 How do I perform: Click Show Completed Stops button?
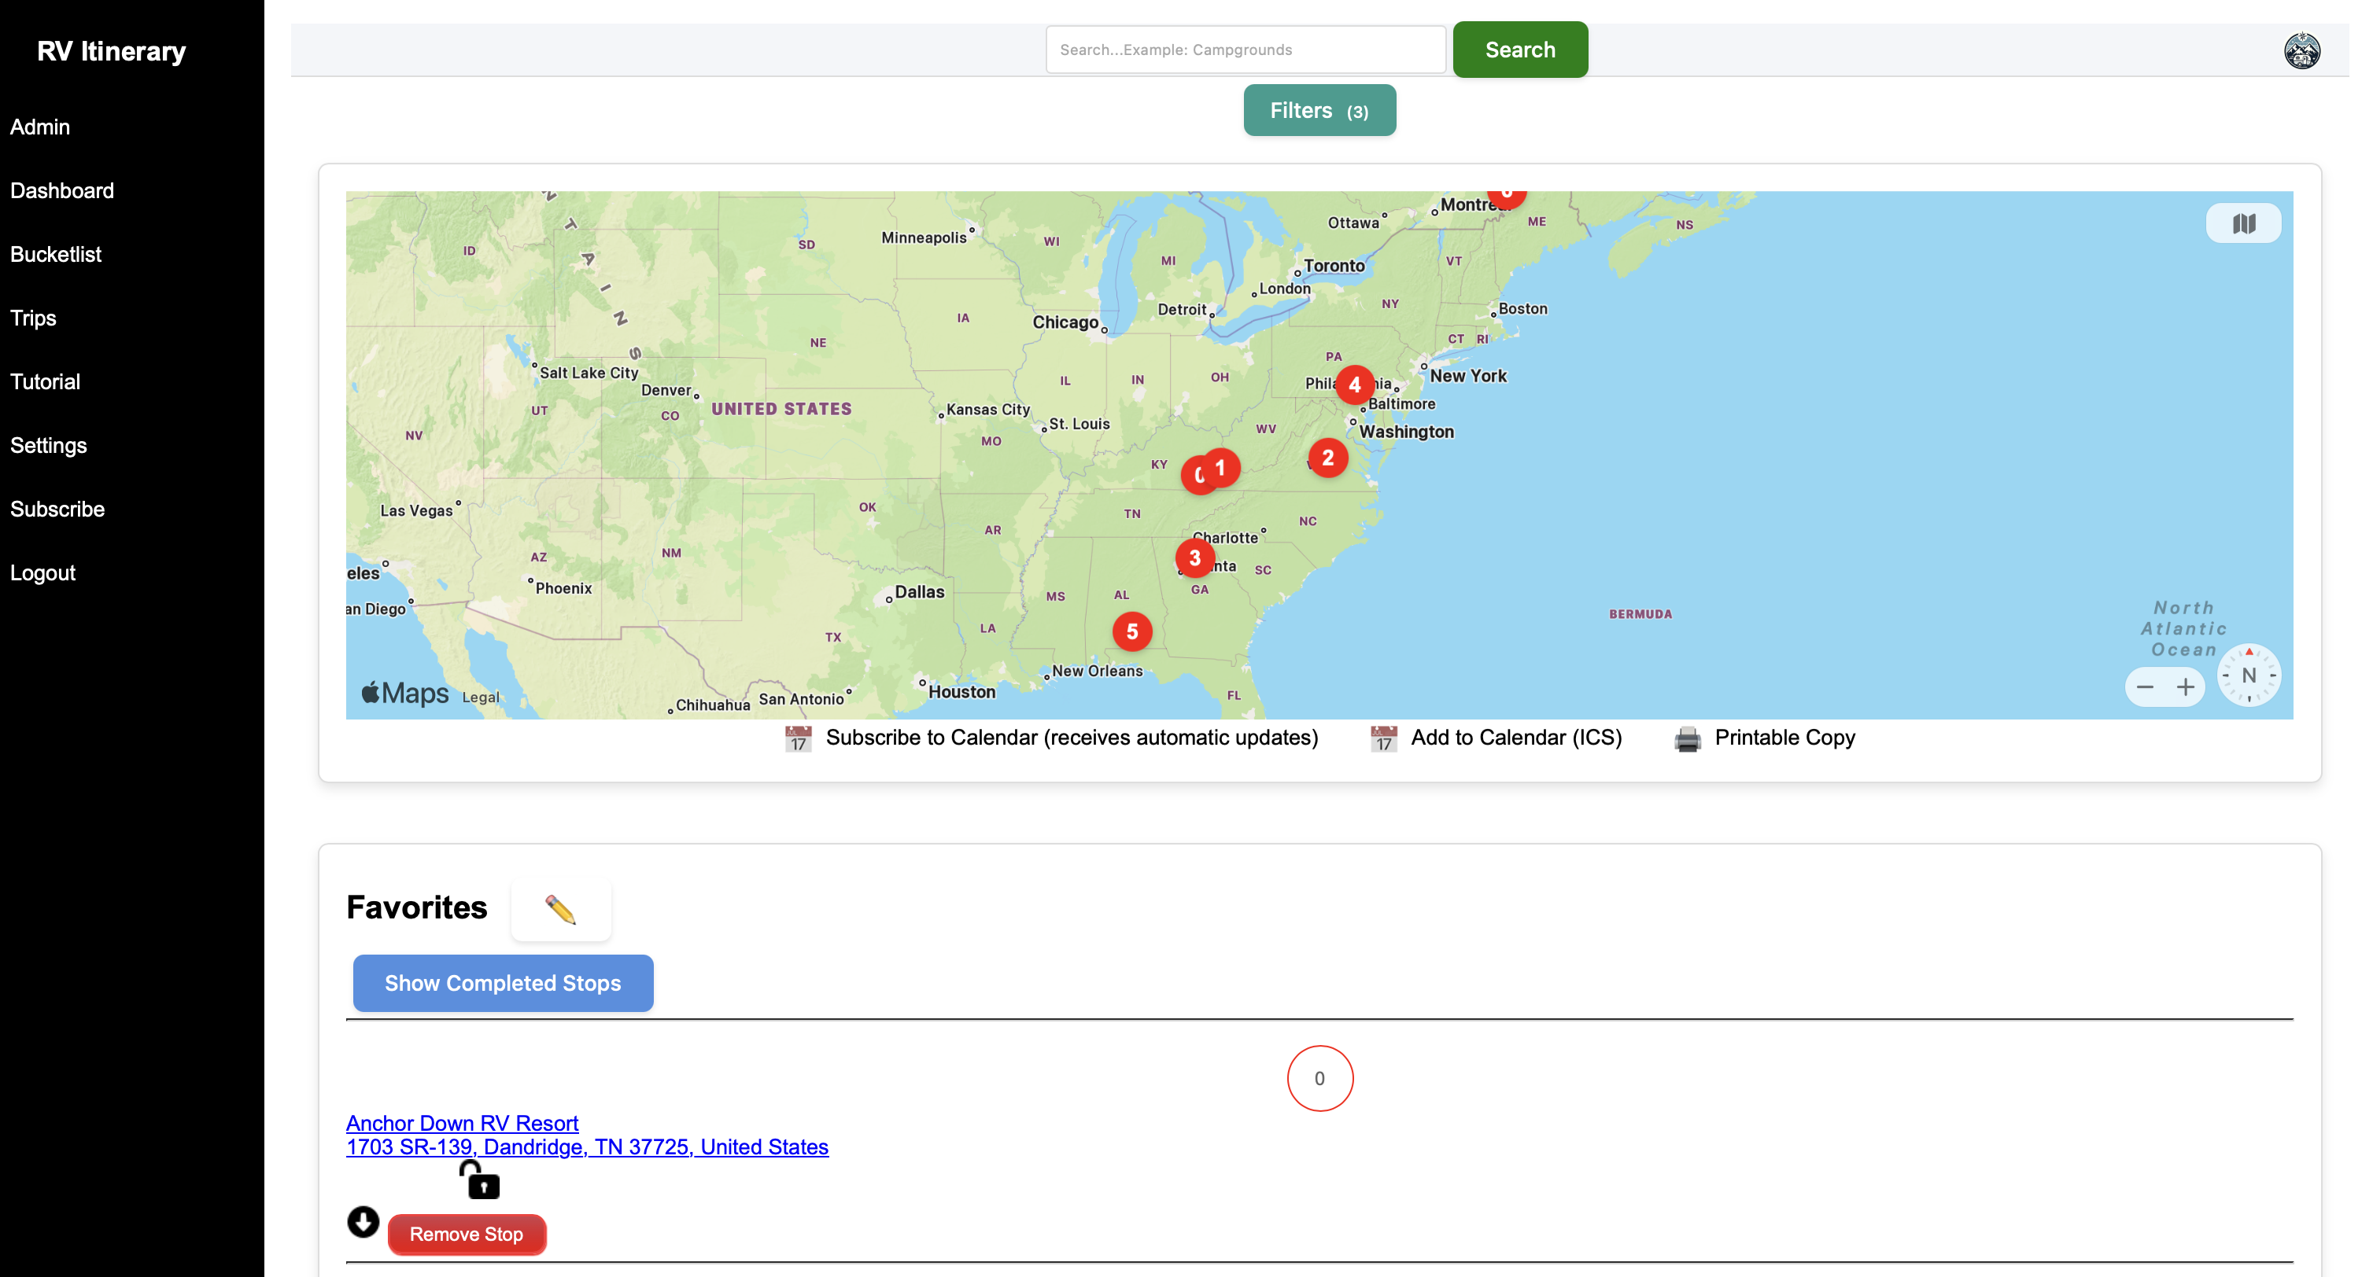click(x=503, y=983)
